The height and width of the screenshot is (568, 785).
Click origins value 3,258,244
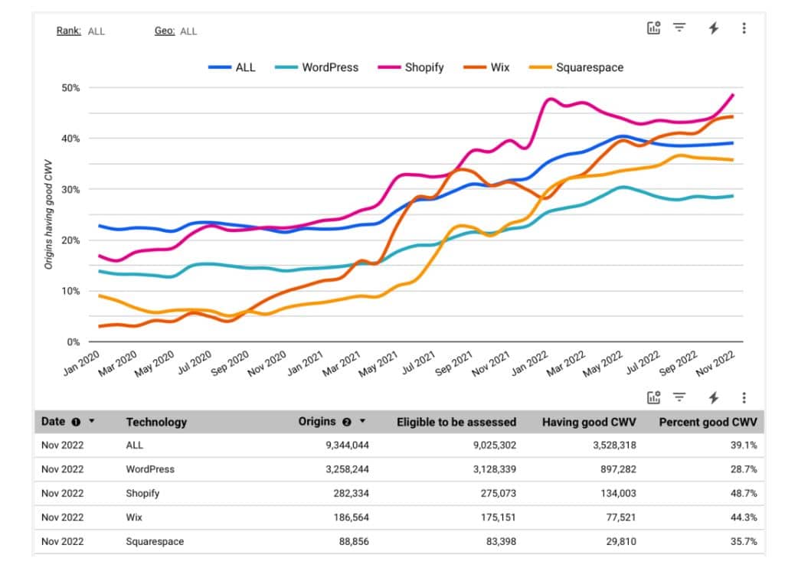pos(347,469)
